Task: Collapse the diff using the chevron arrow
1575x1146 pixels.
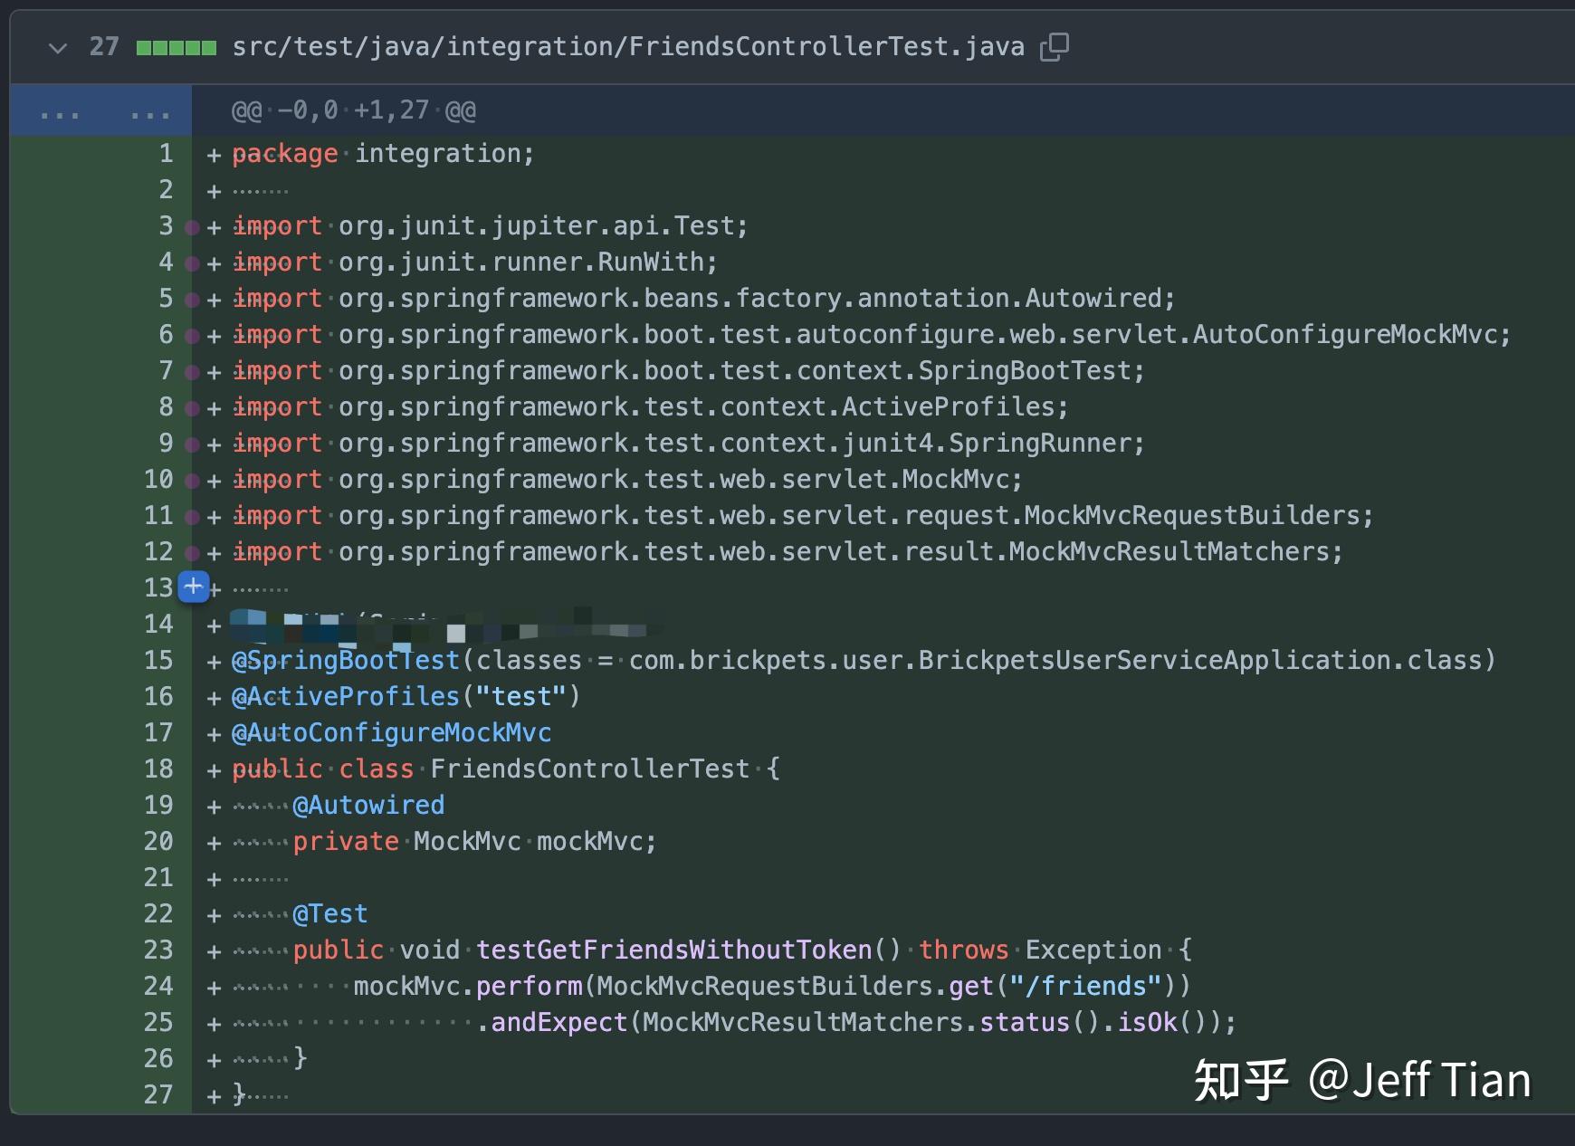Action: (57, 50)
